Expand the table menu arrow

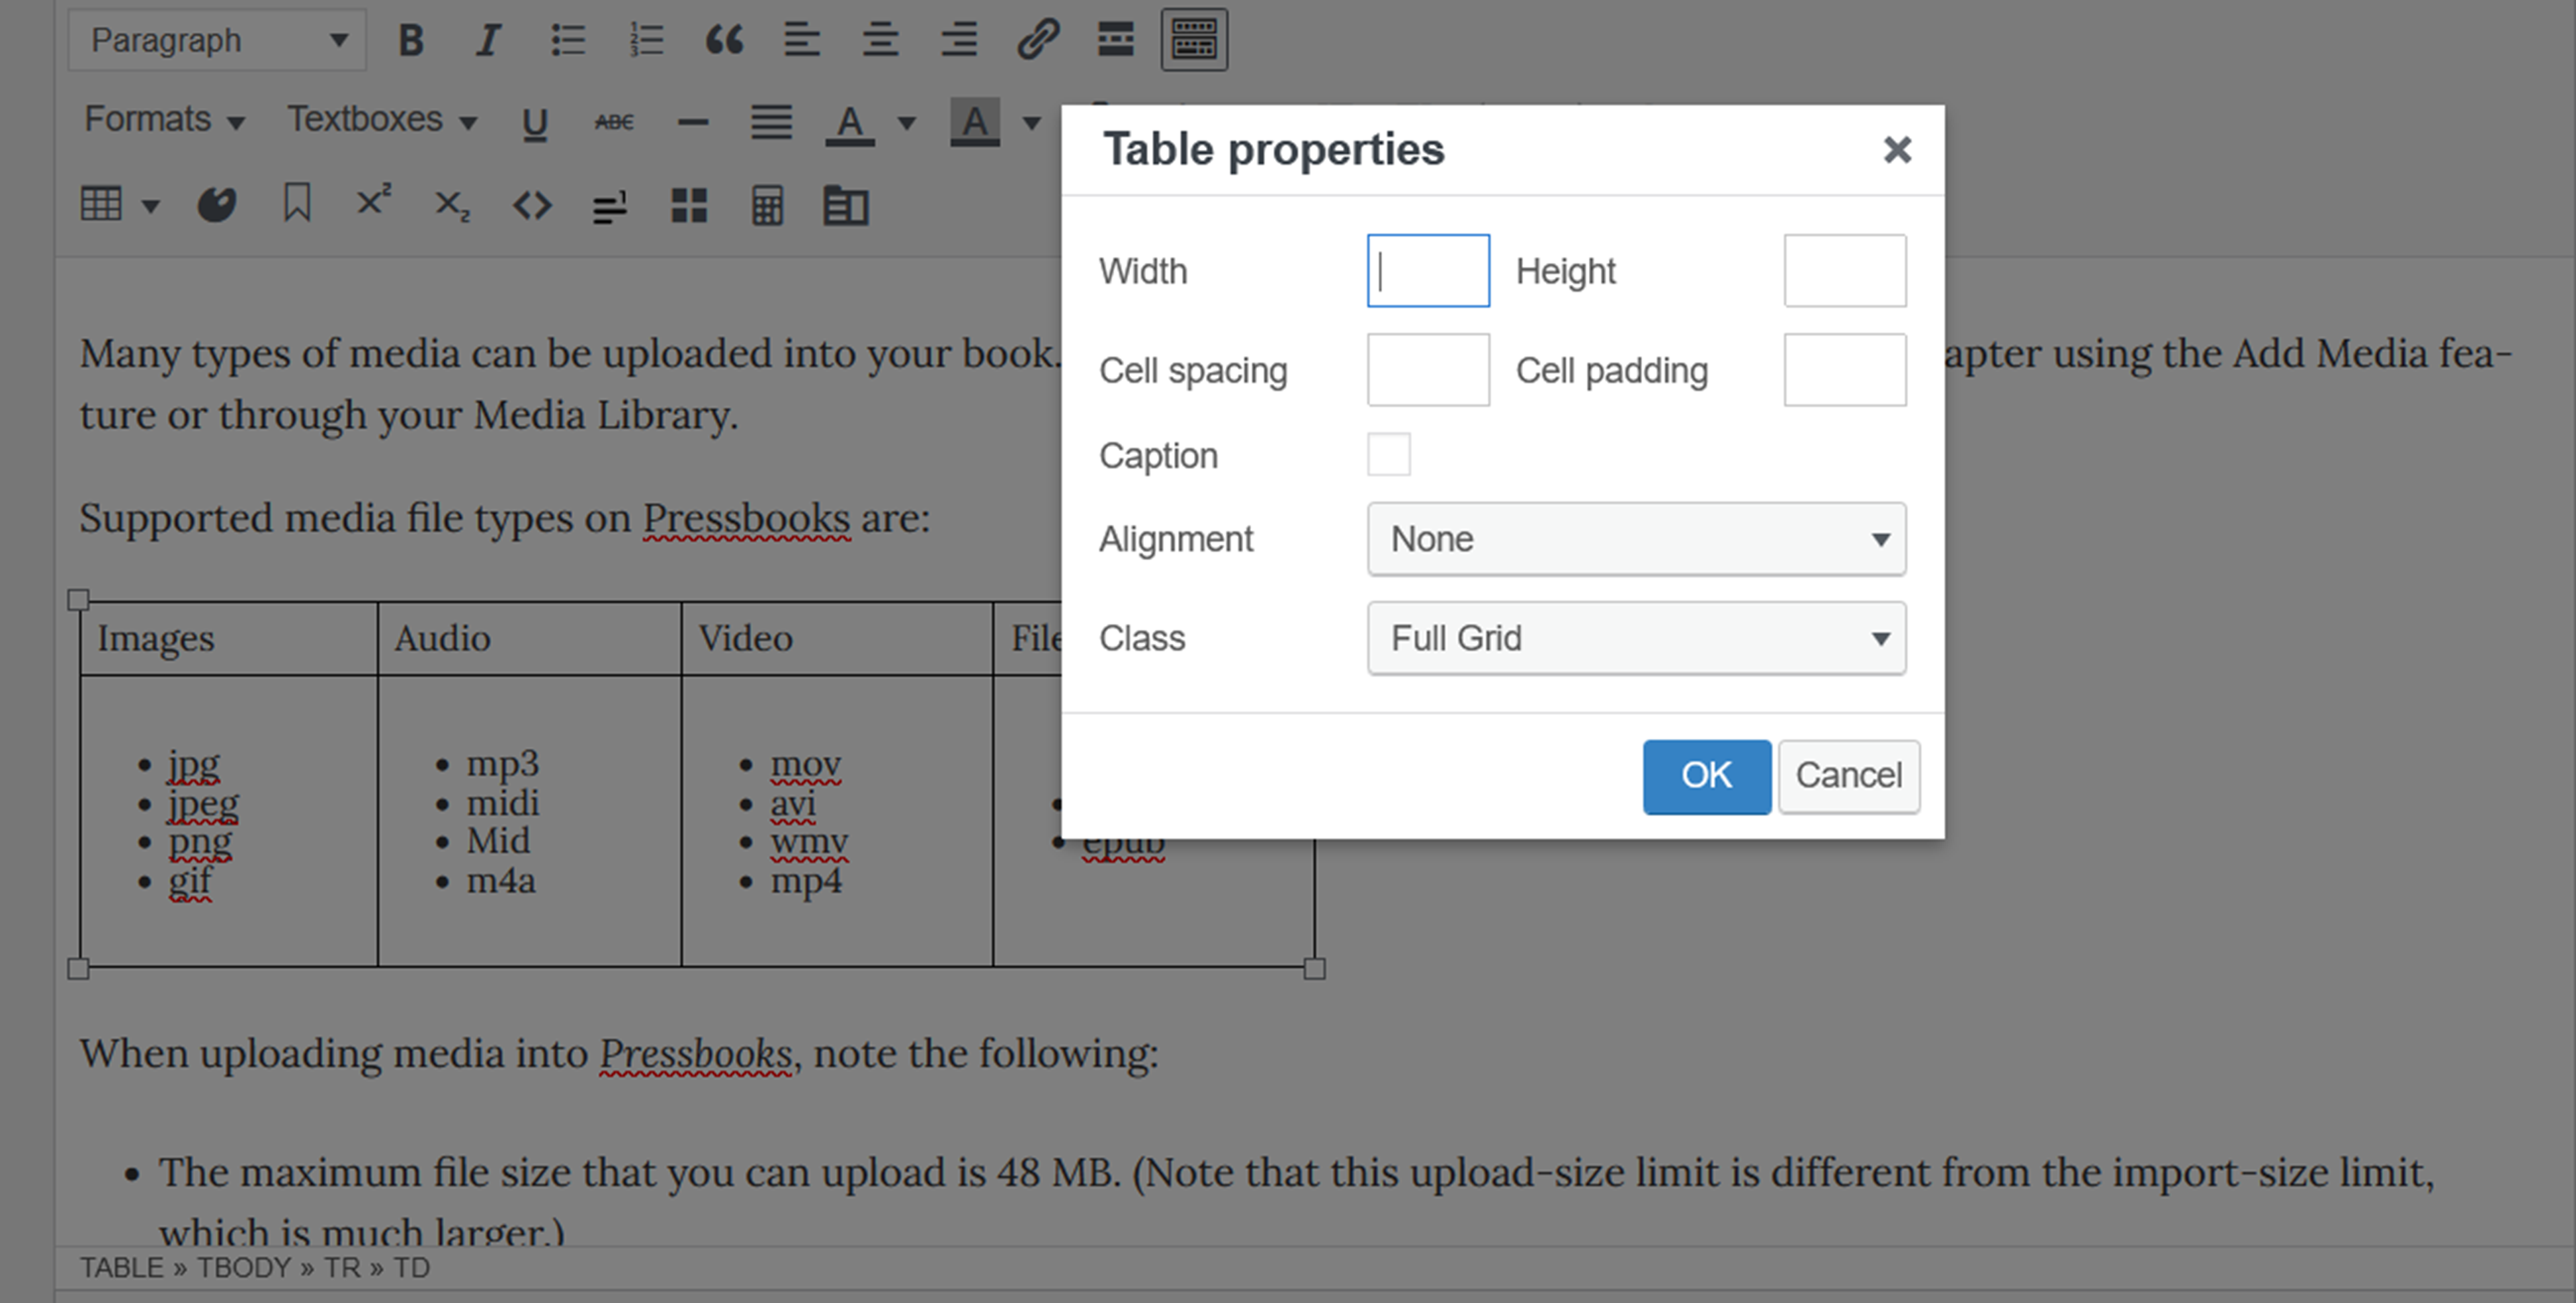[x=150, y=206]
